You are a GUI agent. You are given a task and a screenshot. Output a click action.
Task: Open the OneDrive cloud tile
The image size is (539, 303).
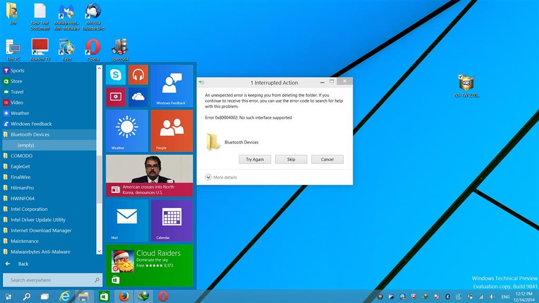138,97
